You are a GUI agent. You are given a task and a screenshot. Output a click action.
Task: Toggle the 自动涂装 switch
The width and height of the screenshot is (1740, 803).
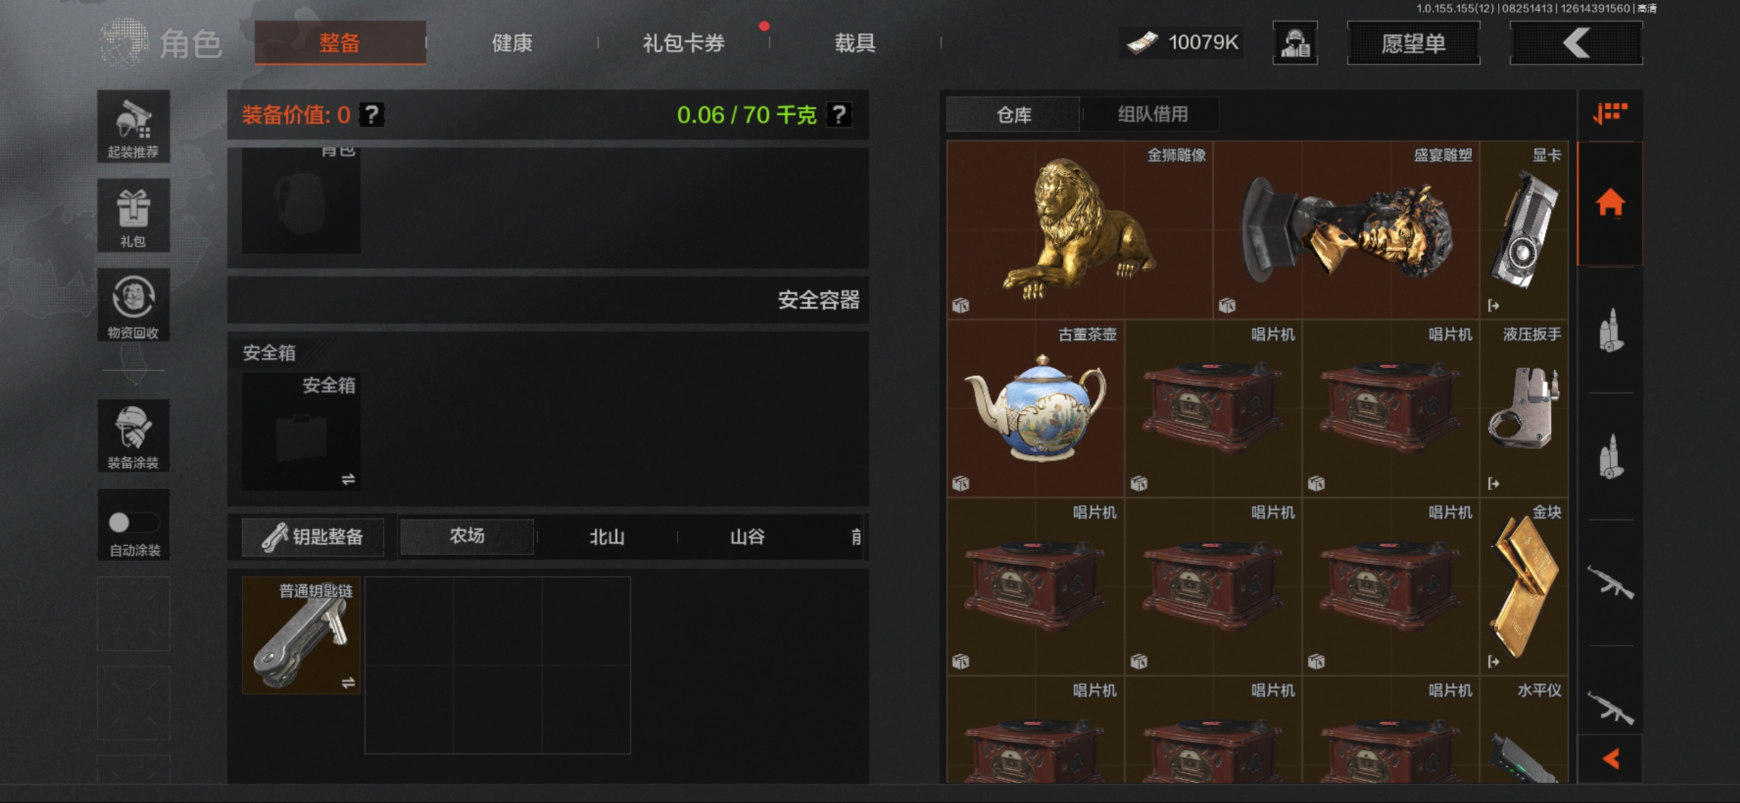point(133,522)
